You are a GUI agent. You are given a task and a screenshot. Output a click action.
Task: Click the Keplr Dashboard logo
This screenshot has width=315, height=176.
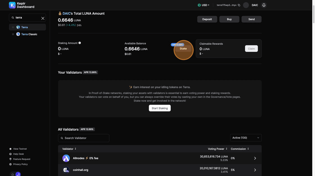coord(12,5)
